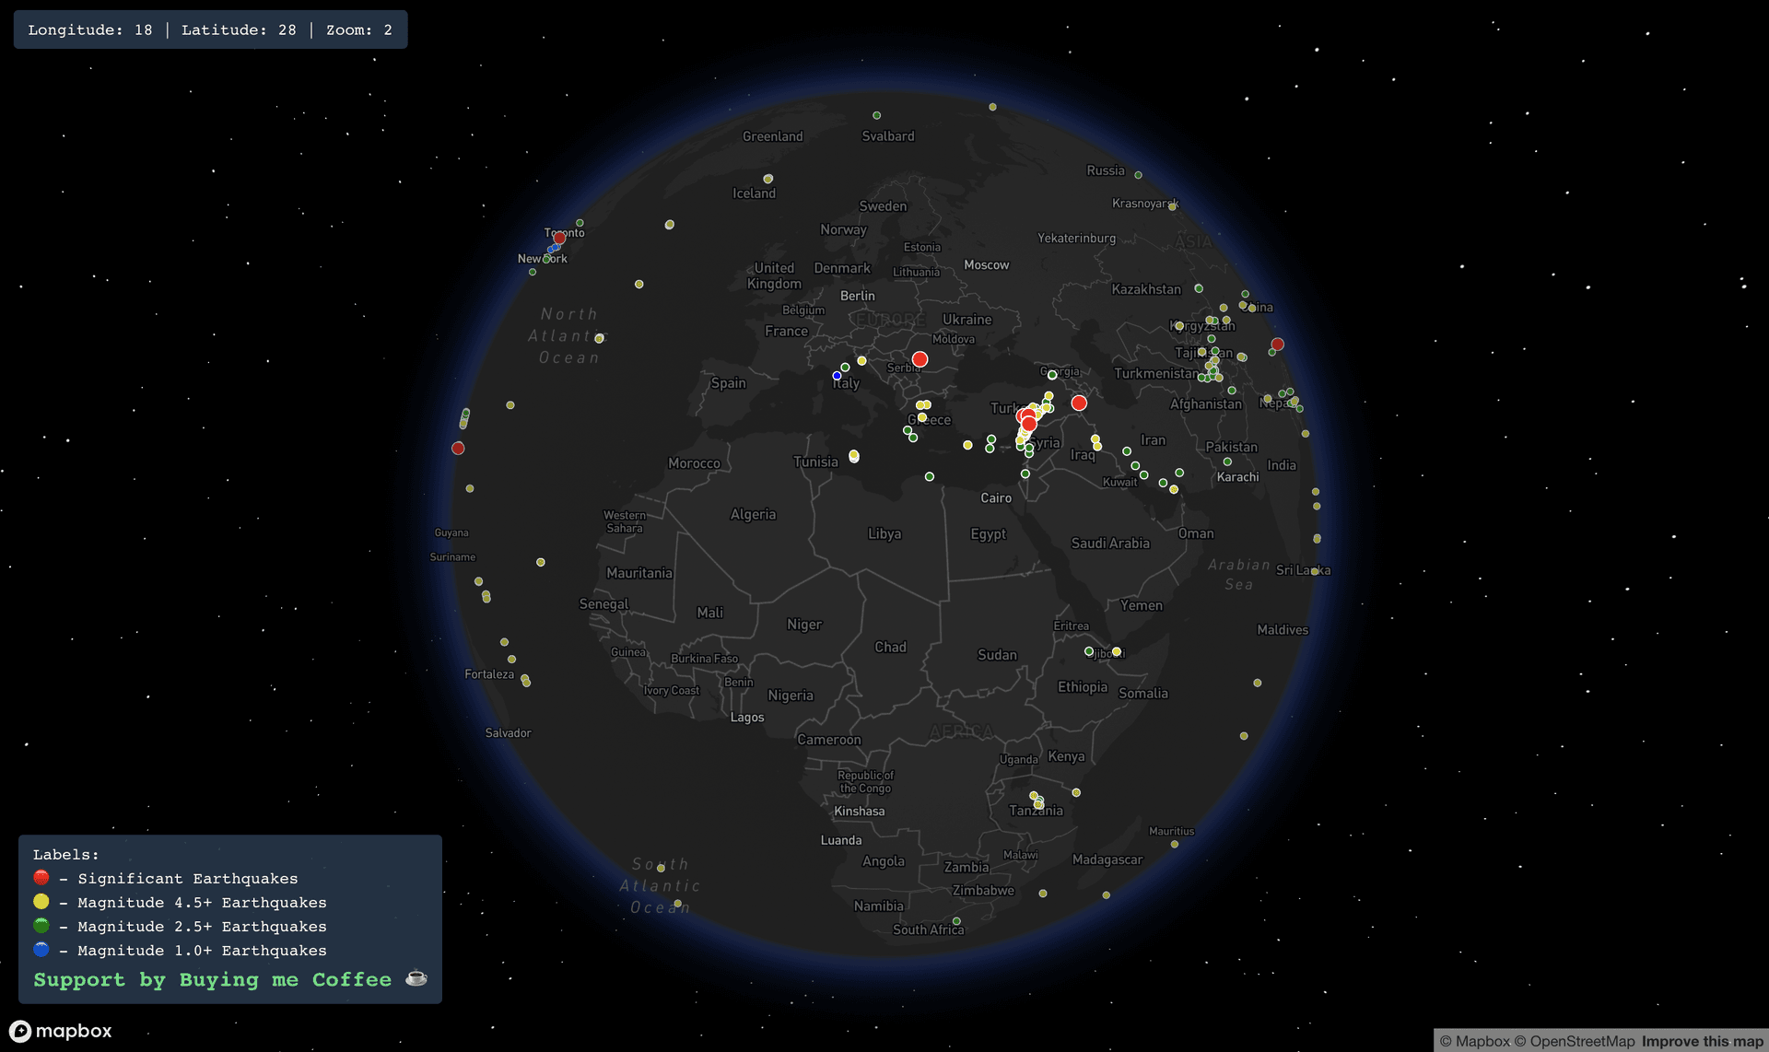
Task: Click the red marker east of Turkey near Georgia
Action: click(x=1079, y=403)
